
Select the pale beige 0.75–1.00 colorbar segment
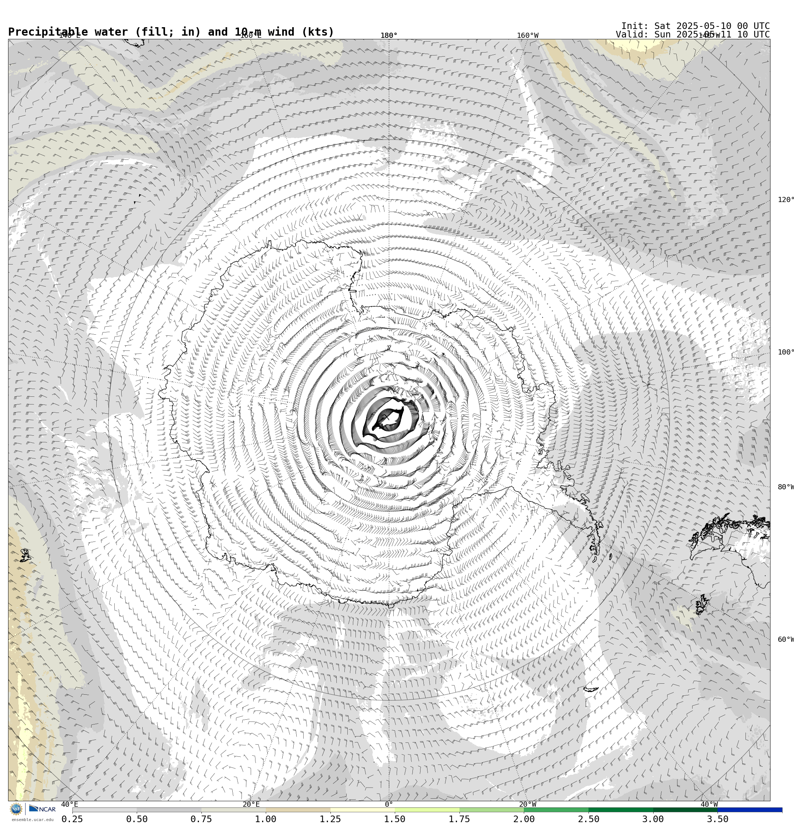[x=233, y=810]
